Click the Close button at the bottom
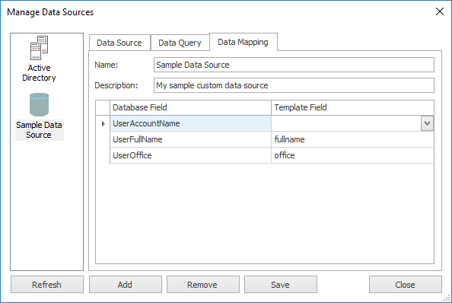The height and width of the screenshot is (303, 452). pyautogui.click(x=405, y=285)
